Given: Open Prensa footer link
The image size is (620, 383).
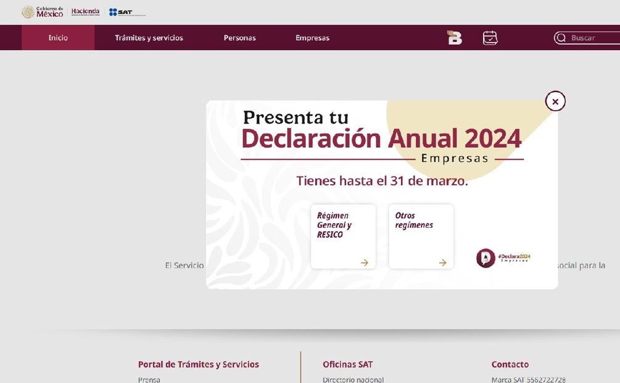Looking at the screenshot, I should 149,379.
